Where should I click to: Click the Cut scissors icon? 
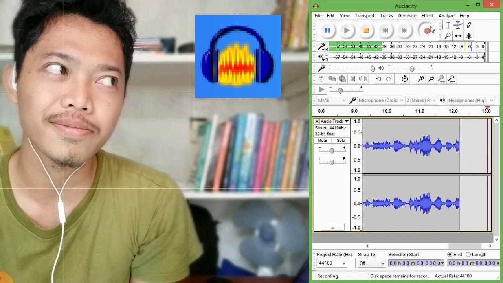click(x=321, y=79)
